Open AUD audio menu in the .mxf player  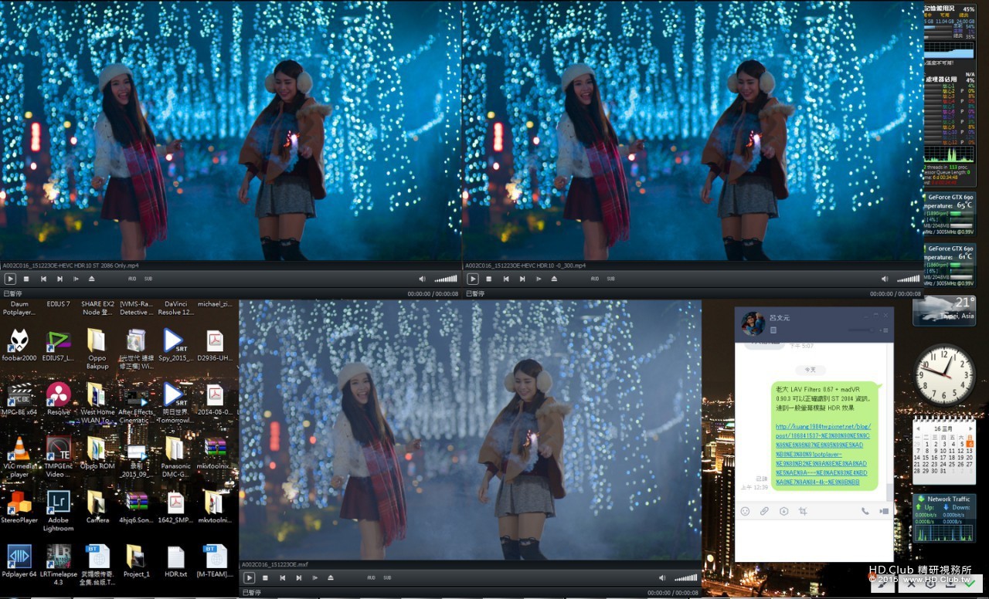(372, 577)
